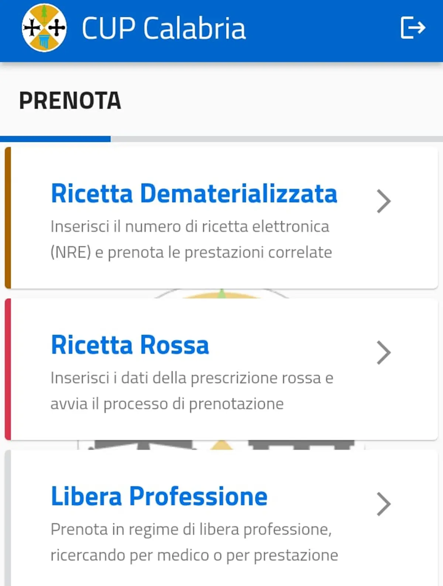Viewport: 443px width, 586px height.
Task: Click the Libera Professione description text
Action: click(x=194, y=542)
